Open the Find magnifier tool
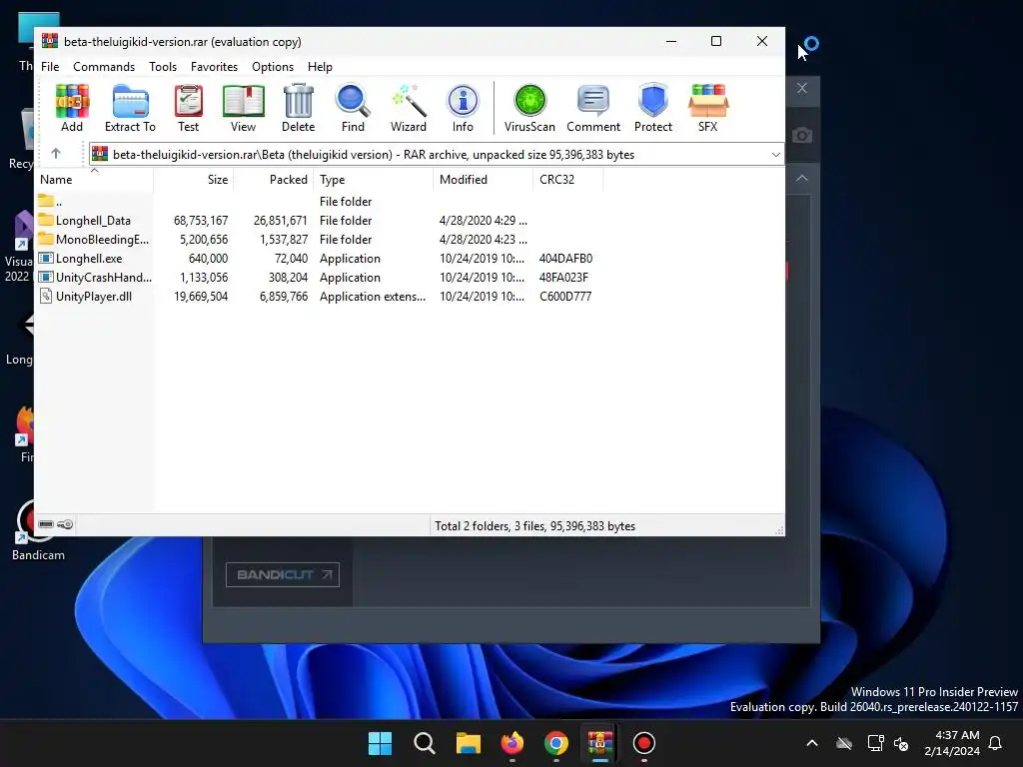This screenshot has width=1023, height=767. [x=353, y=108]
